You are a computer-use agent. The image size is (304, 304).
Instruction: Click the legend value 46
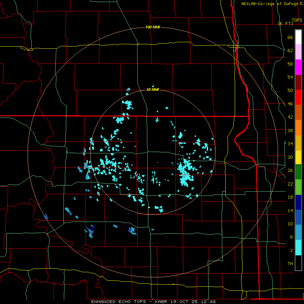pos(290,104)
